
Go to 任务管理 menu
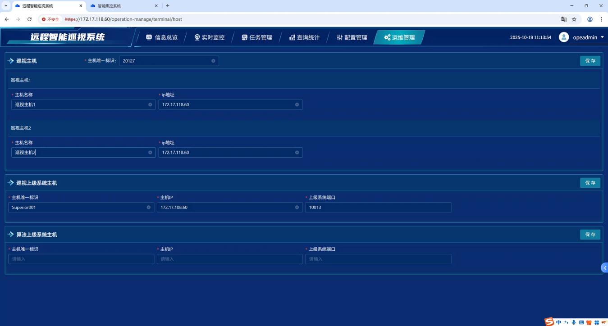pyautogui.click(x=257, y=37)
